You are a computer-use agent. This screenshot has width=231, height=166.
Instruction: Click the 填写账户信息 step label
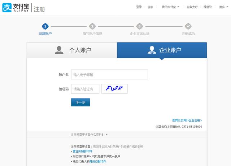[x=92, y=34]
